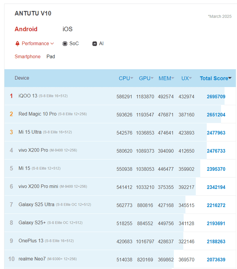Sort by Total Score column arrow
237x269 pixels.
click(230, 78)
